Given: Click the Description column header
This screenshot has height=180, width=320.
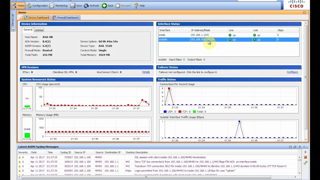Looking at the screenshot, I should pyautogui.click(x=216, y=152).
